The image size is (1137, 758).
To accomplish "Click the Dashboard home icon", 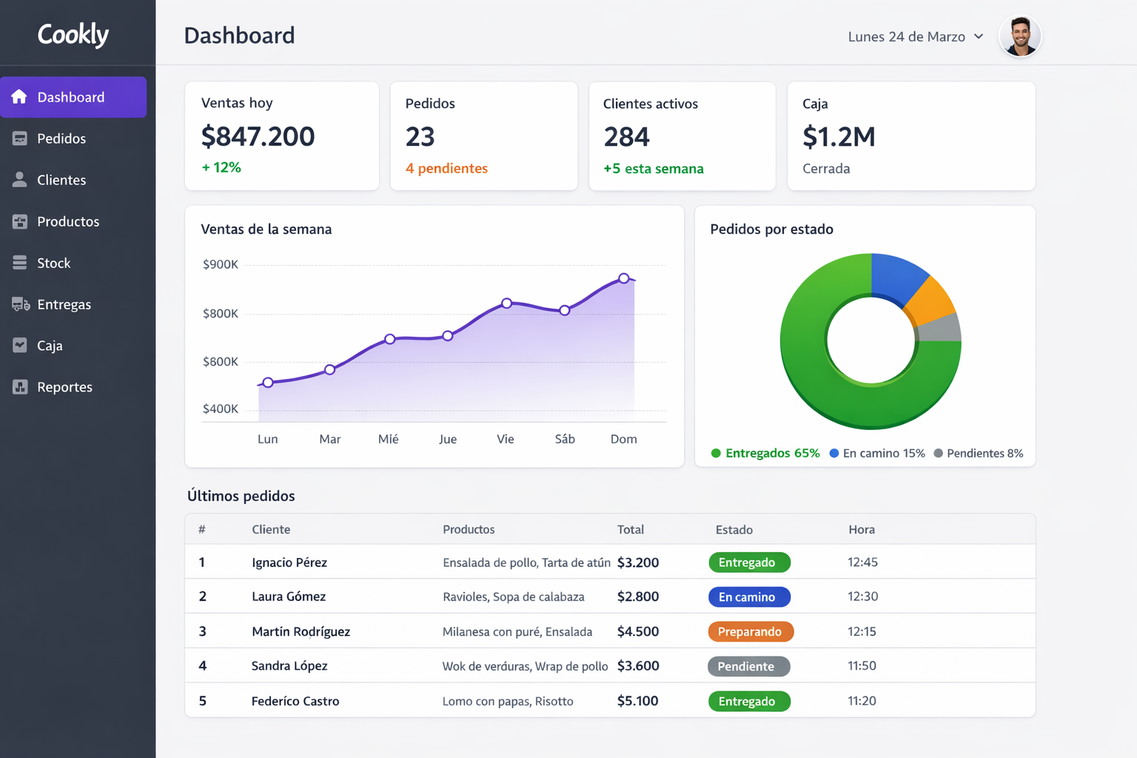I will [19, 97].
